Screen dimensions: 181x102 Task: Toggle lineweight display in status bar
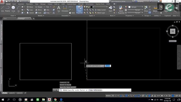point(143,96)
